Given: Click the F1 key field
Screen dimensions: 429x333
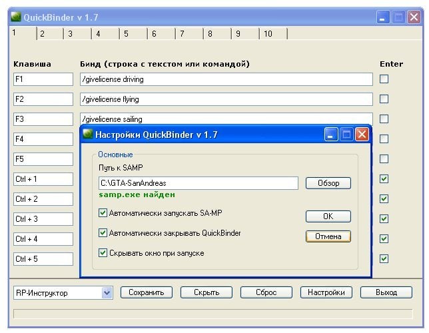Looking at the screenshot, I should pyautogui.click(x=43, y=79).
